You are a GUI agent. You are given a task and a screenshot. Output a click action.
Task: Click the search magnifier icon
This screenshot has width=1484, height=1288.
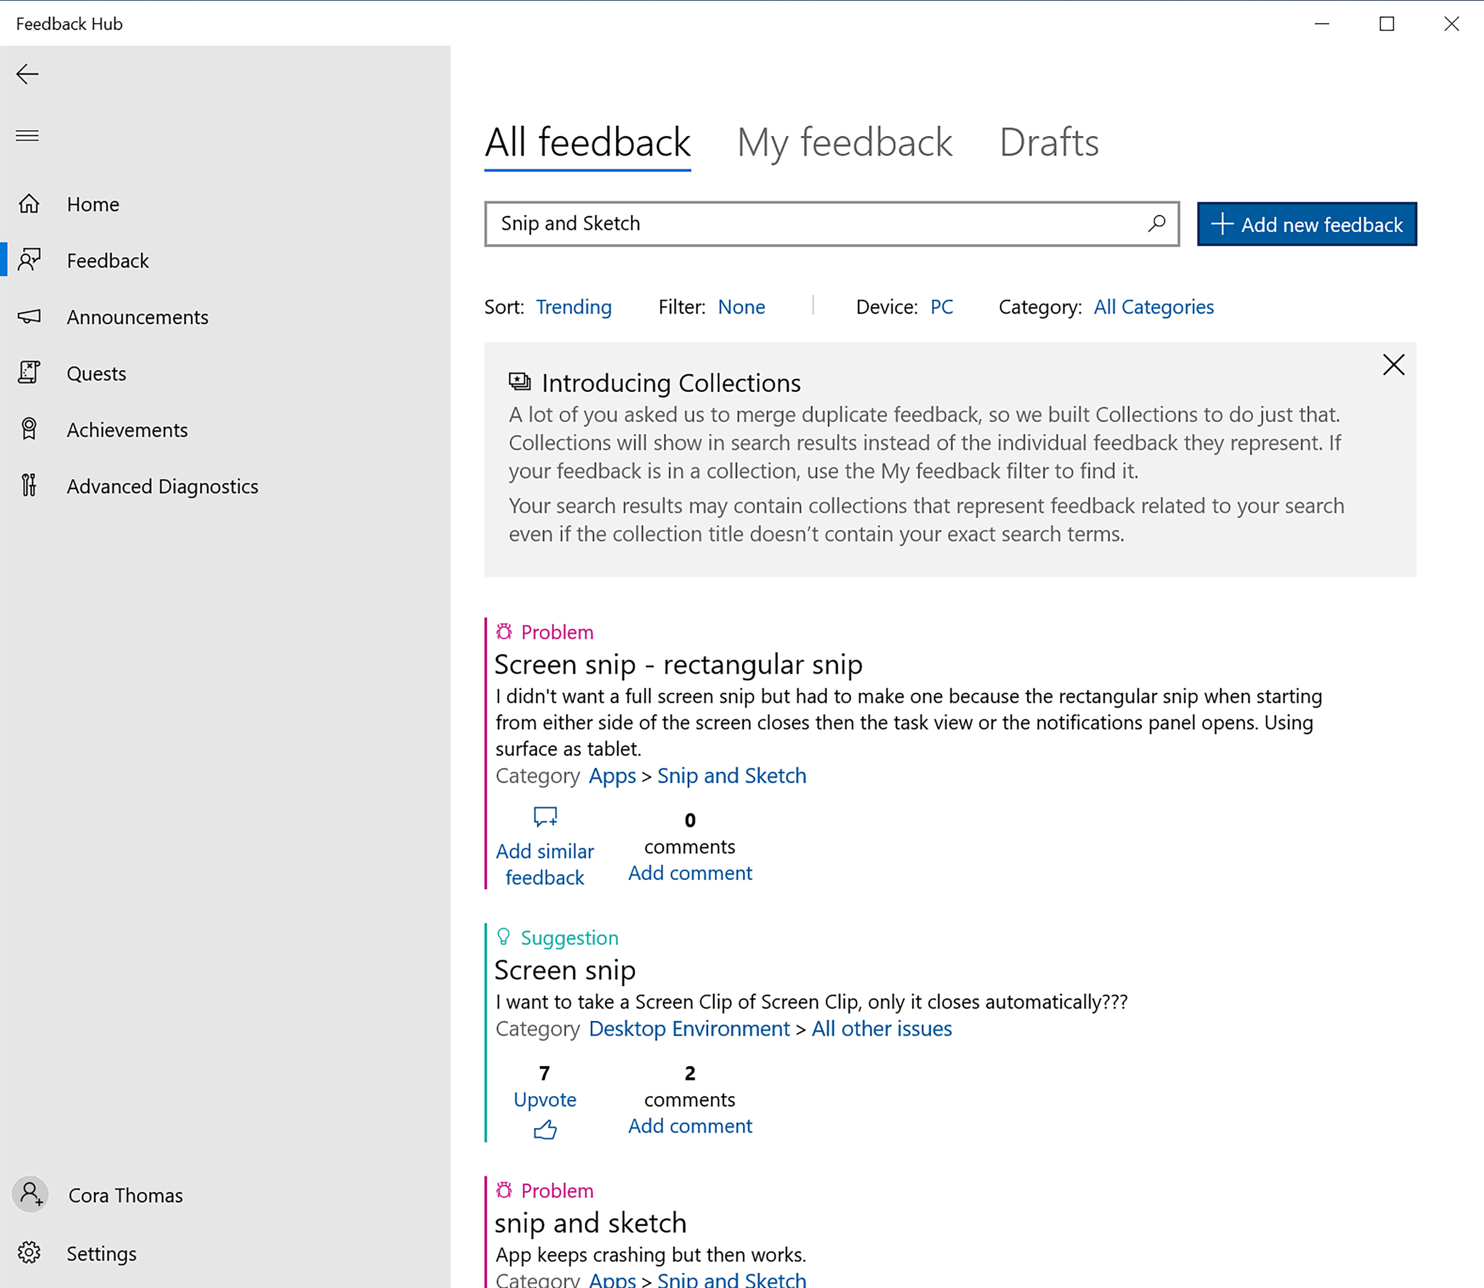[1156, 223]
